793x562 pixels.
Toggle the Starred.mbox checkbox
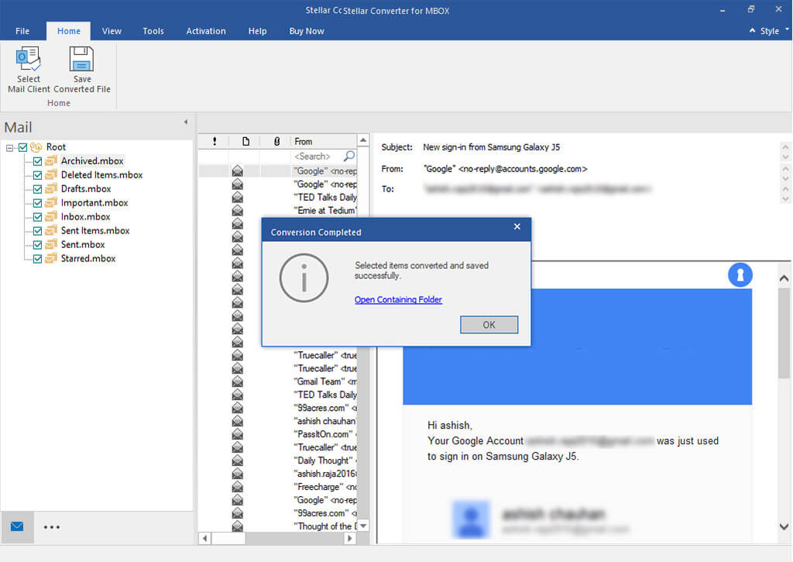tap(37, 259)
